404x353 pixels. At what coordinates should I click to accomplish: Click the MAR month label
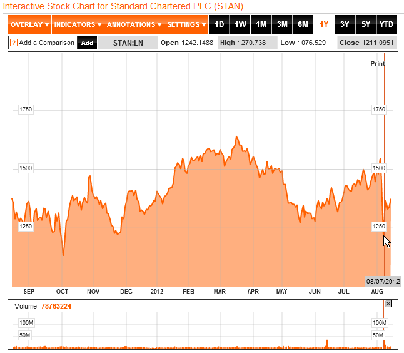[x=220, y=292]
